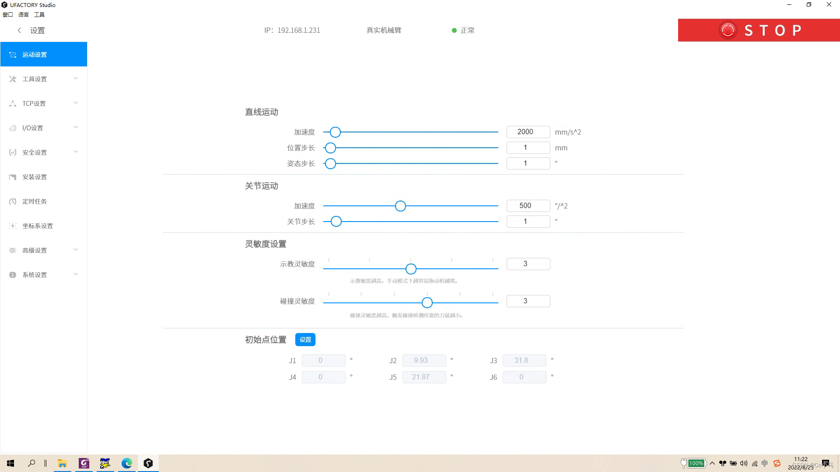
Task: Click the Motion Settings (运动设置) sidebar icon
Action: pos(13,55)
